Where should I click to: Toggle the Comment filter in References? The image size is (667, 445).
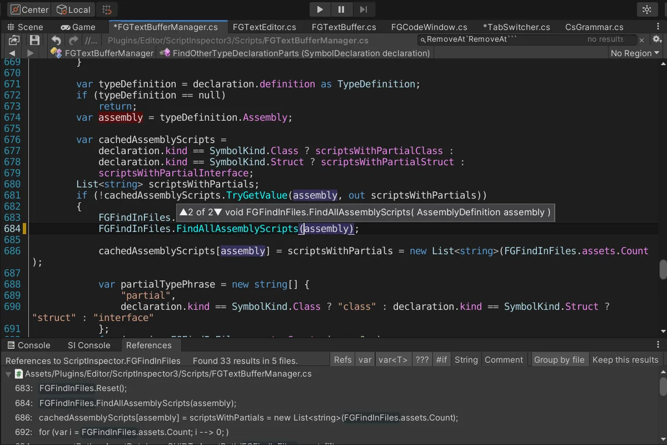click(504, 360)
